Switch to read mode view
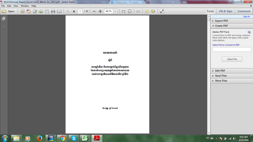Screen dimensions: 253x142 [x=162, y=11]
